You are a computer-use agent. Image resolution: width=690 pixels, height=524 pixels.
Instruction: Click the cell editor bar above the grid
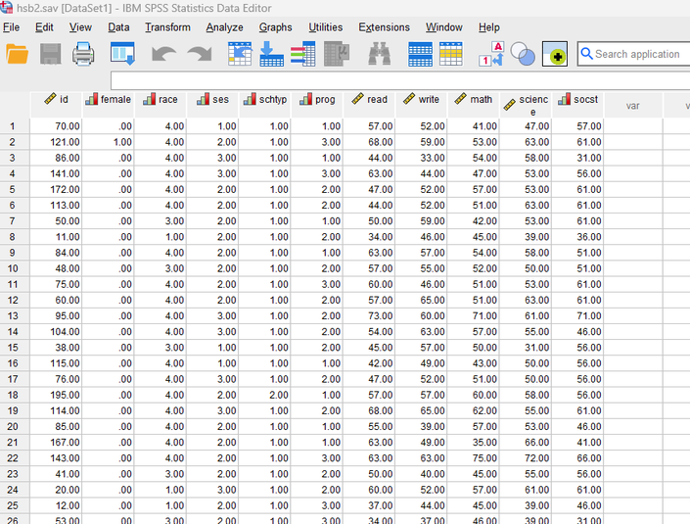tap(391, 80)
